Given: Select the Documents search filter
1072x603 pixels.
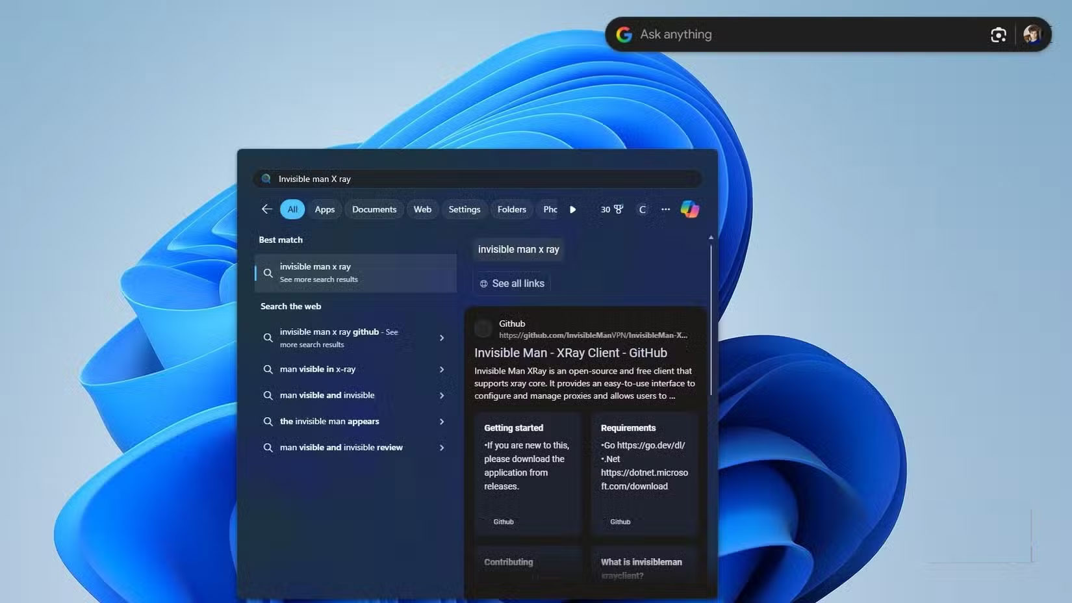Looking at the screenshot, I should pyautogui.click(x=374, y=209).
